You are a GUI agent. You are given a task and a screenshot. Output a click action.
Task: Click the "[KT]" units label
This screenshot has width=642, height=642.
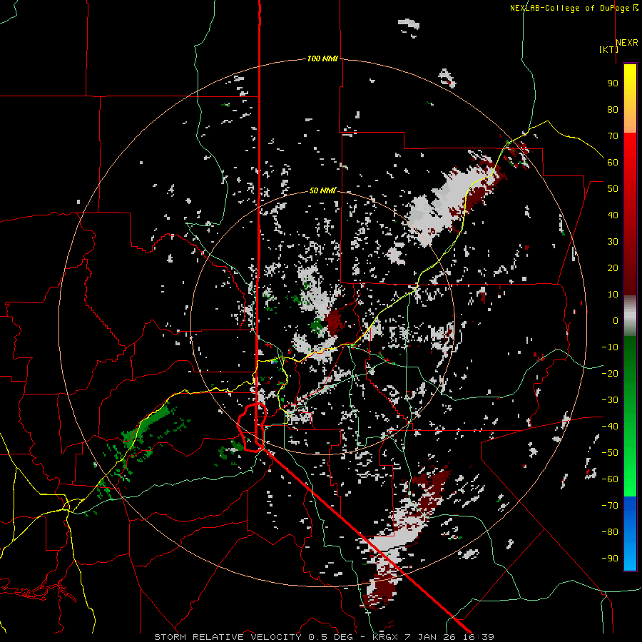tap(608, 49)
